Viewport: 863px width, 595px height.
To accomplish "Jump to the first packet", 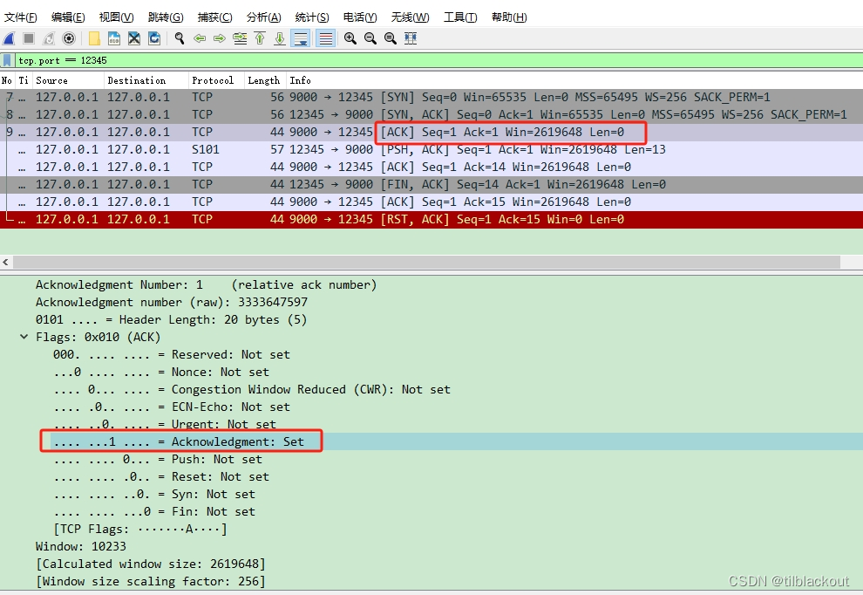I will click(x=260, y=38).
